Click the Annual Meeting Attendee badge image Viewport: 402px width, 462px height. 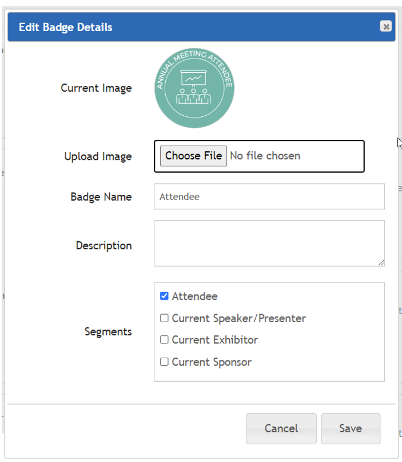coord(194,88)
